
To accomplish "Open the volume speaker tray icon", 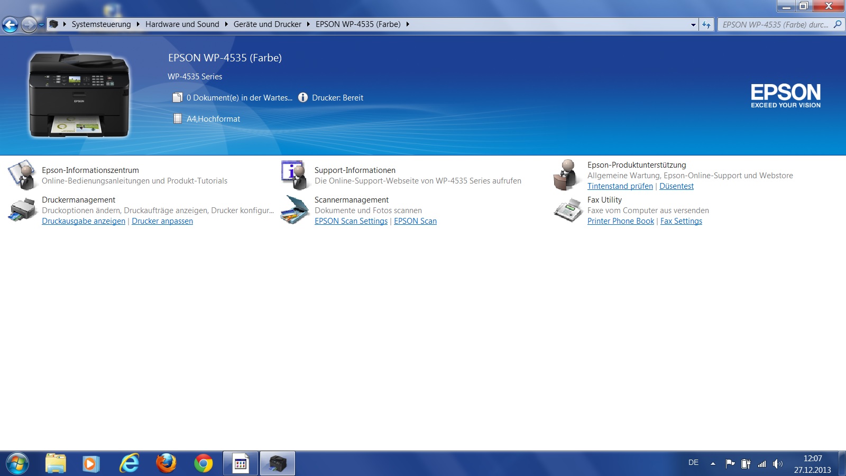I will (x=777, y=464).
